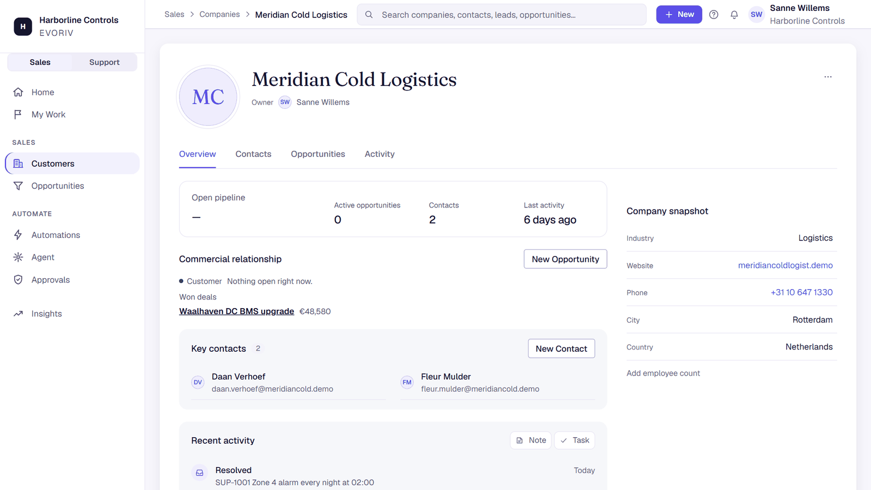Switch to the Activity tab
The width and height of the screenshot is (871, 490).
tap(379, 154)
